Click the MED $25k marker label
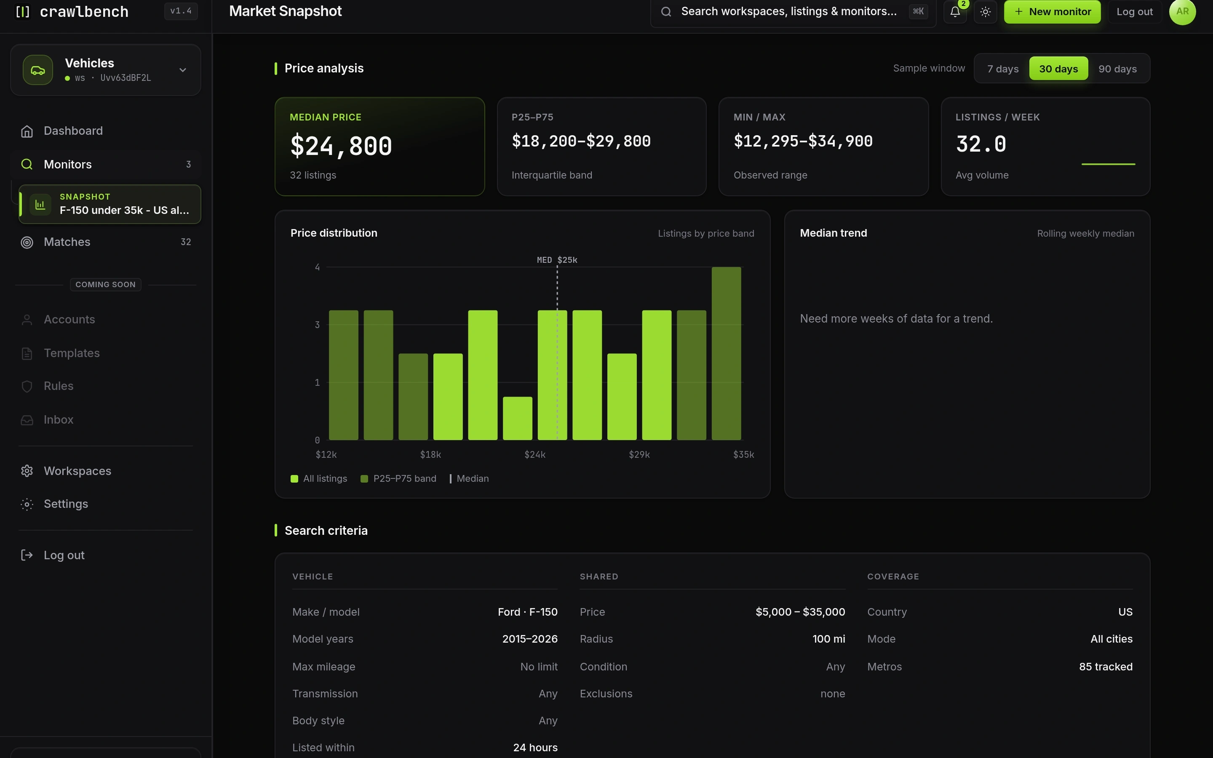 point(557,260)
